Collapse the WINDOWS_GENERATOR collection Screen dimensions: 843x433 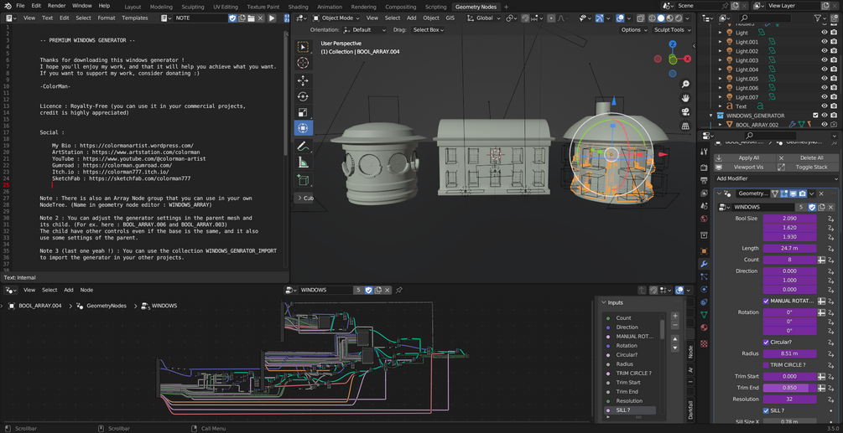pos(711,116)
